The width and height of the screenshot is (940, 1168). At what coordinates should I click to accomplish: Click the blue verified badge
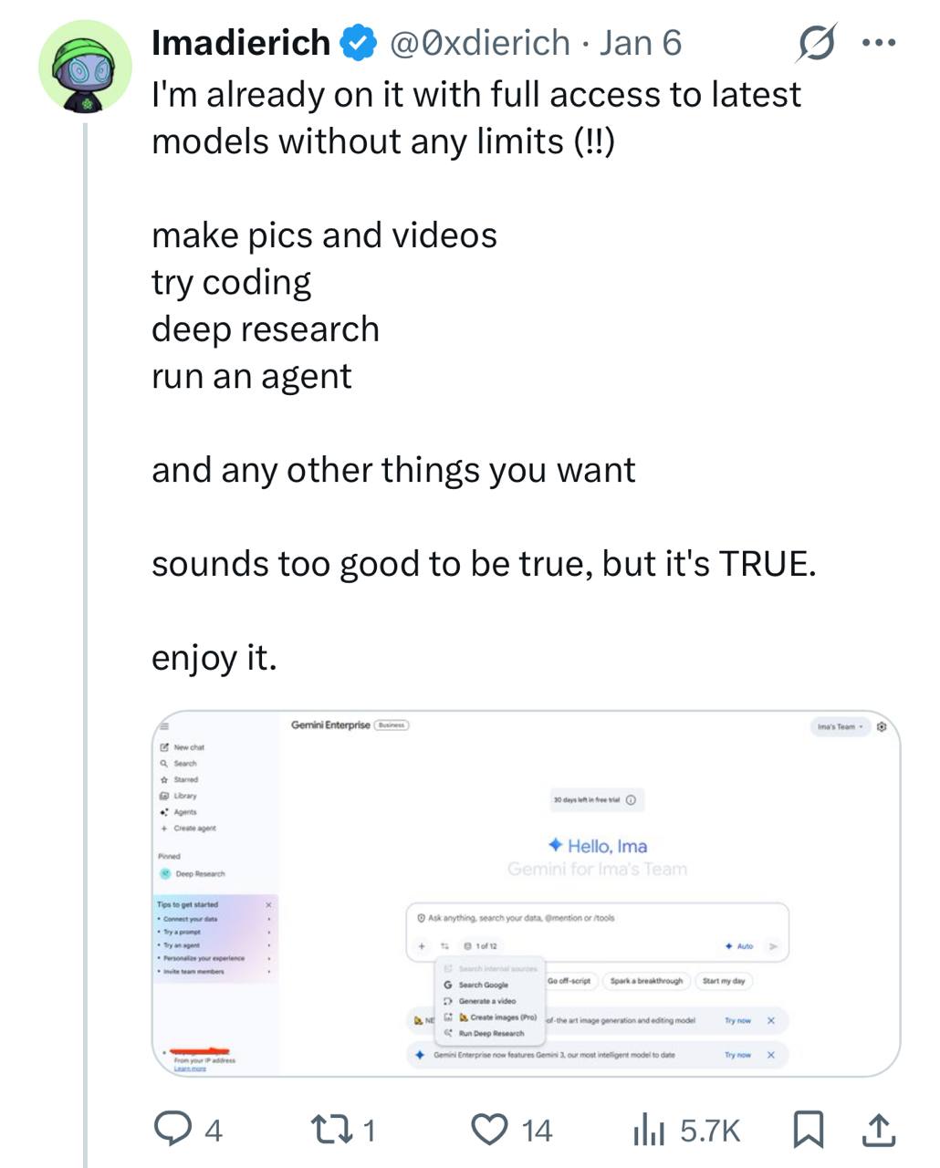359,43
